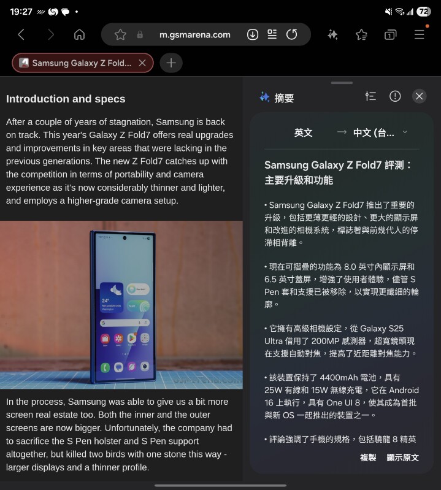Tap 顯示原文 to show original text
441x490 pixels.
pyautogui.click(x=402, y=457)
